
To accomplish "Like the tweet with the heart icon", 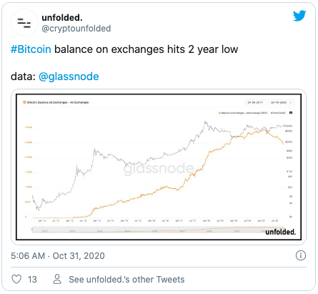I will coord(16,279).
